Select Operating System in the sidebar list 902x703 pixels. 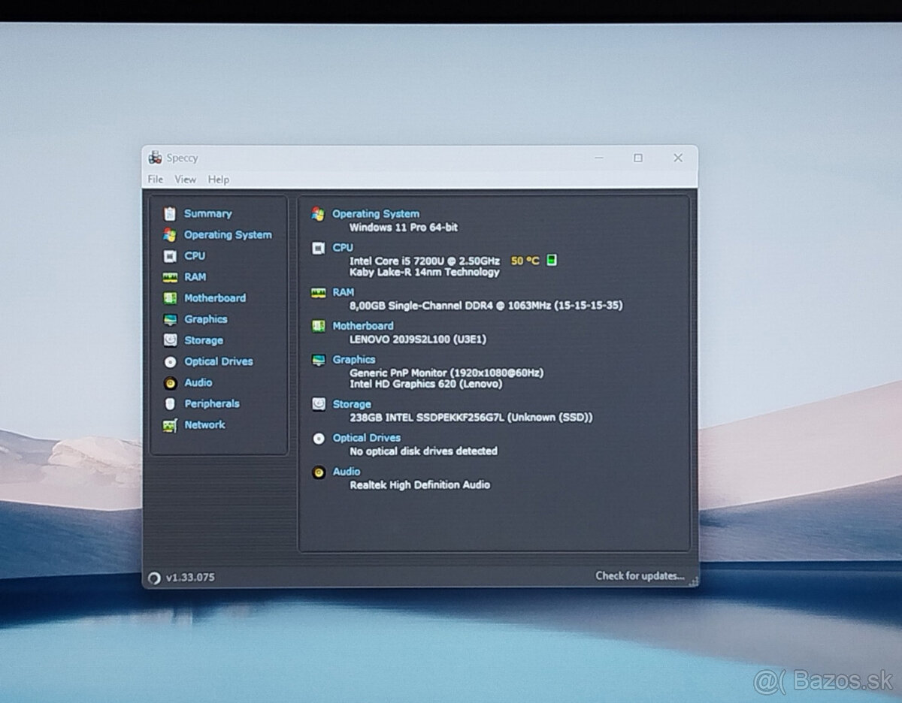228,235
